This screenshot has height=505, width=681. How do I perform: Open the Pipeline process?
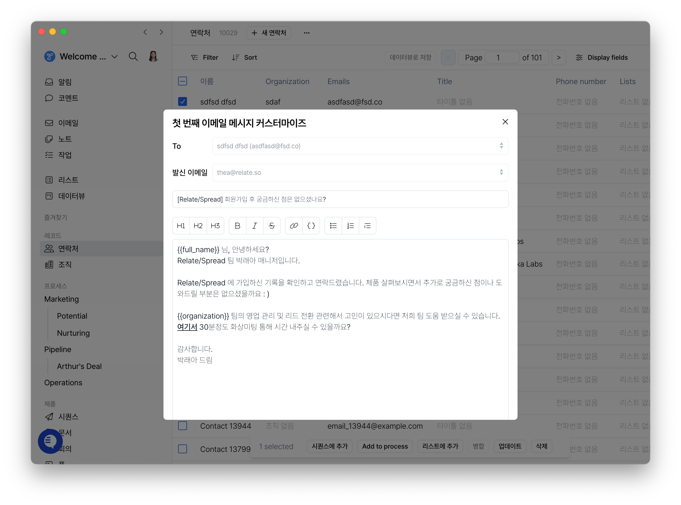pyautogui.click(x=58, y=349)
